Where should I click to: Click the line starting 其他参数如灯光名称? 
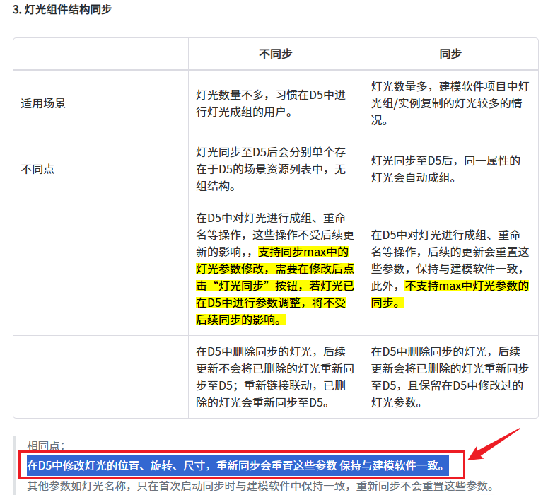click(x=259, y=486)
